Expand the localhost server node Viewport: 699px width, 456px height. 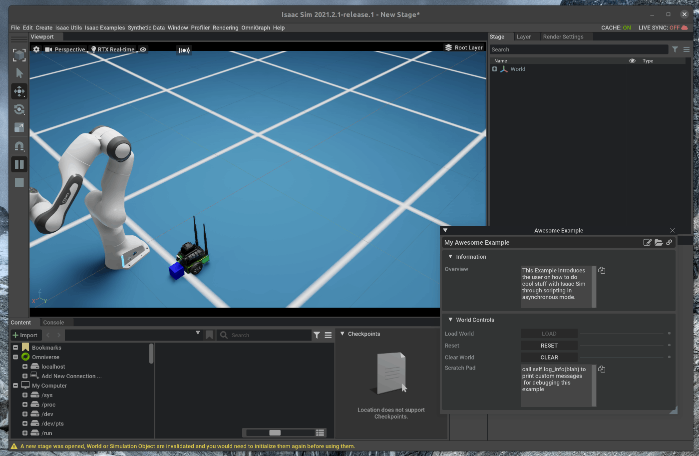click(25, 367)
